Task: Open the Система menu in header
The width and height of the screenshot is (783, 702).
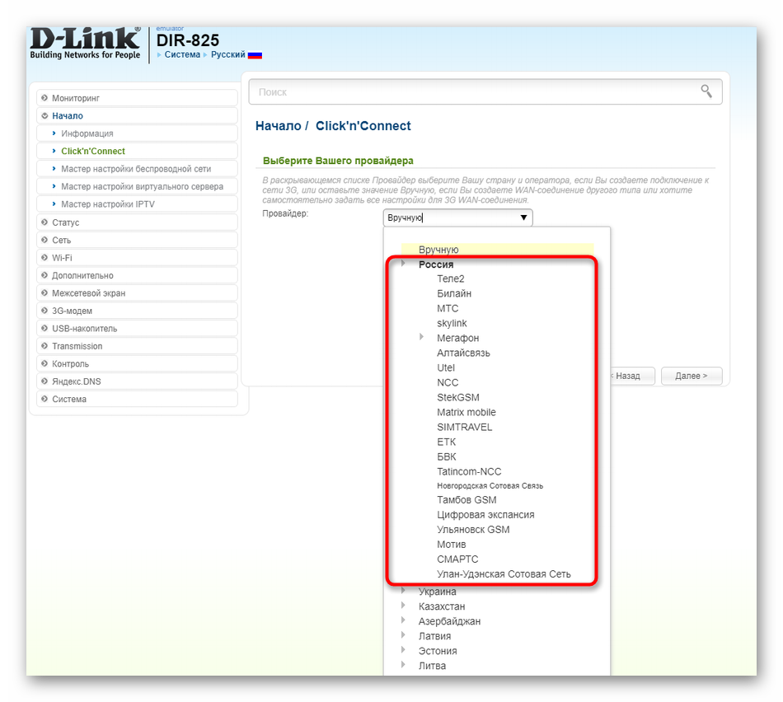Action: (x=181, y=55)
